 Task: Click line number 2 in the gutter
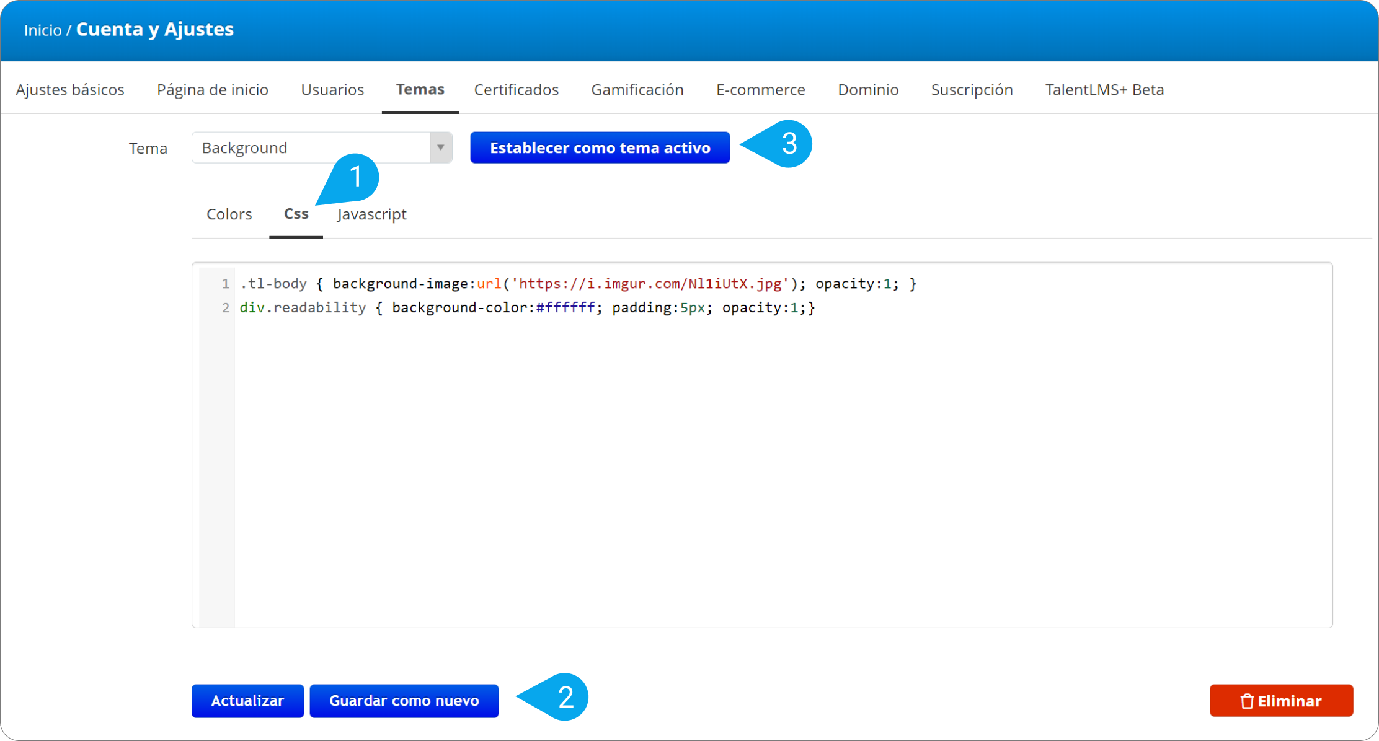coord(225,308)
